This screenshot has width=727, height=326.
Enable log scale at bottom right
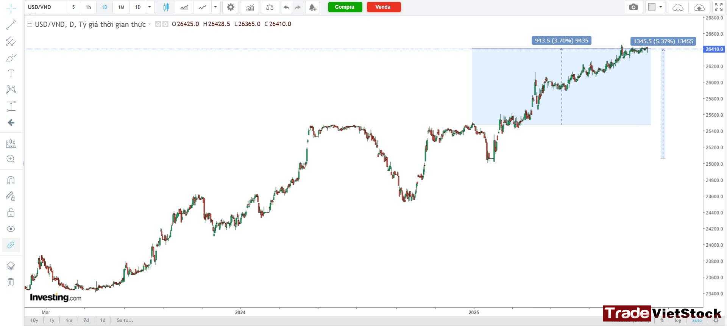click(x=678, y=320)
